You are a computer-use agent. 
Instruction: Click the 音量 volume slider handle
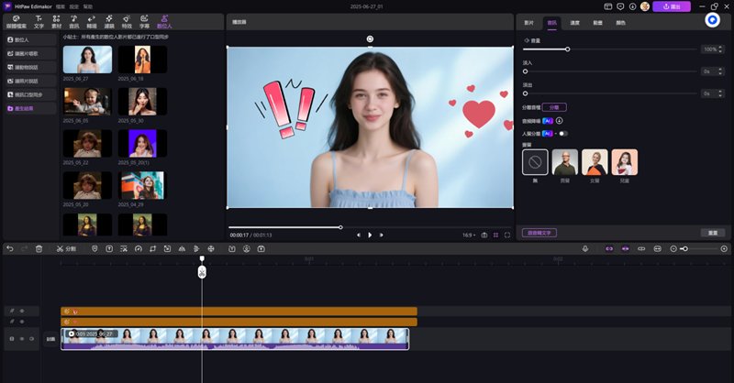pyautogui.click(x=567, y=49)
